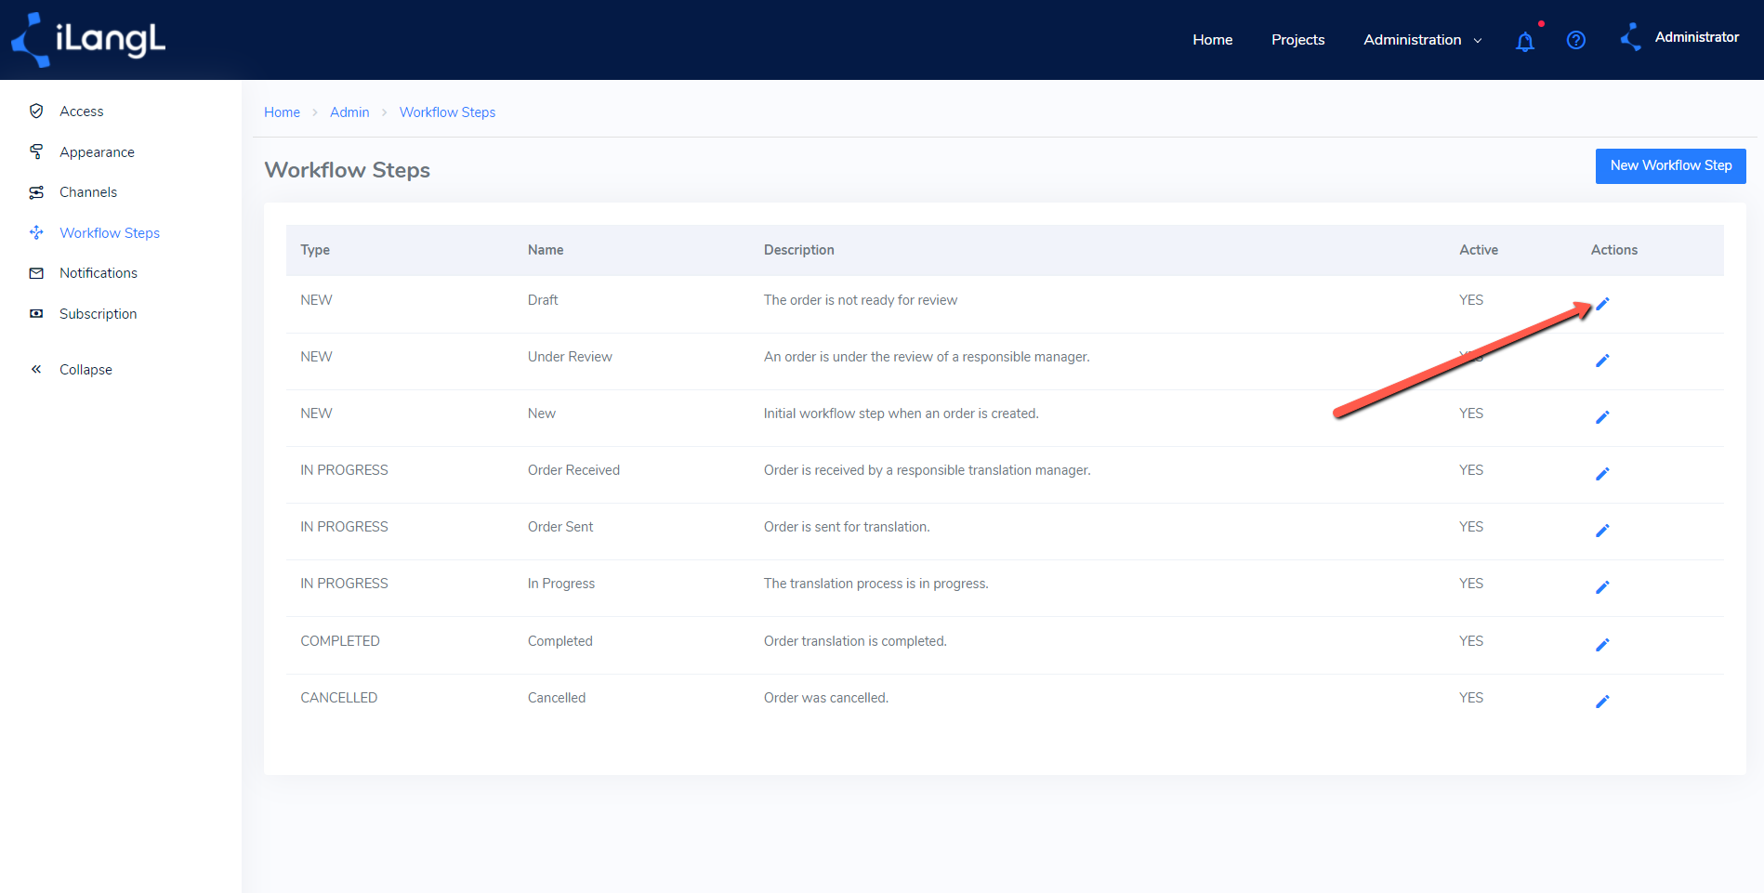Open the Channels settings page
This screenshot has width=1764, height=893.
point(88,192)
